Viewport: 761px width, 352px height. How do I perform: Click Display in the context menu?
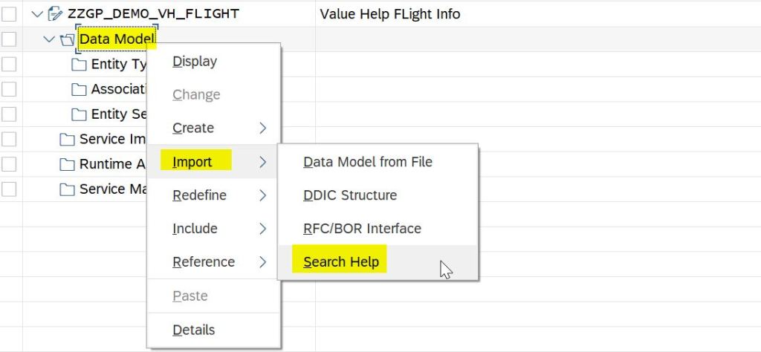coord(195,62)
